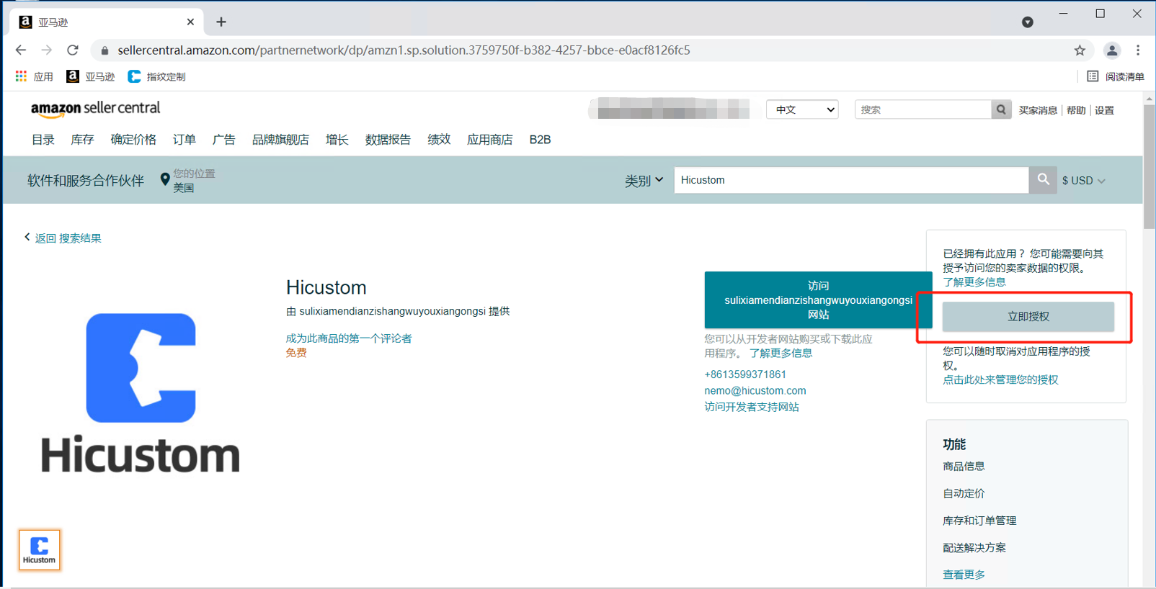Click the 美国 location text

pyautogui.click(x=184, y=188)
